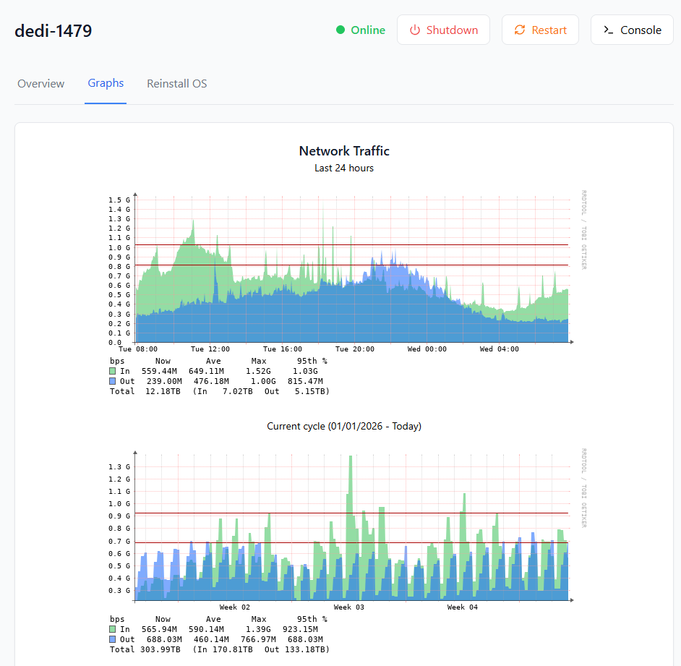Screen dimensions: 681x666
Task: Open the Console button label
Action: click(641, 30)
